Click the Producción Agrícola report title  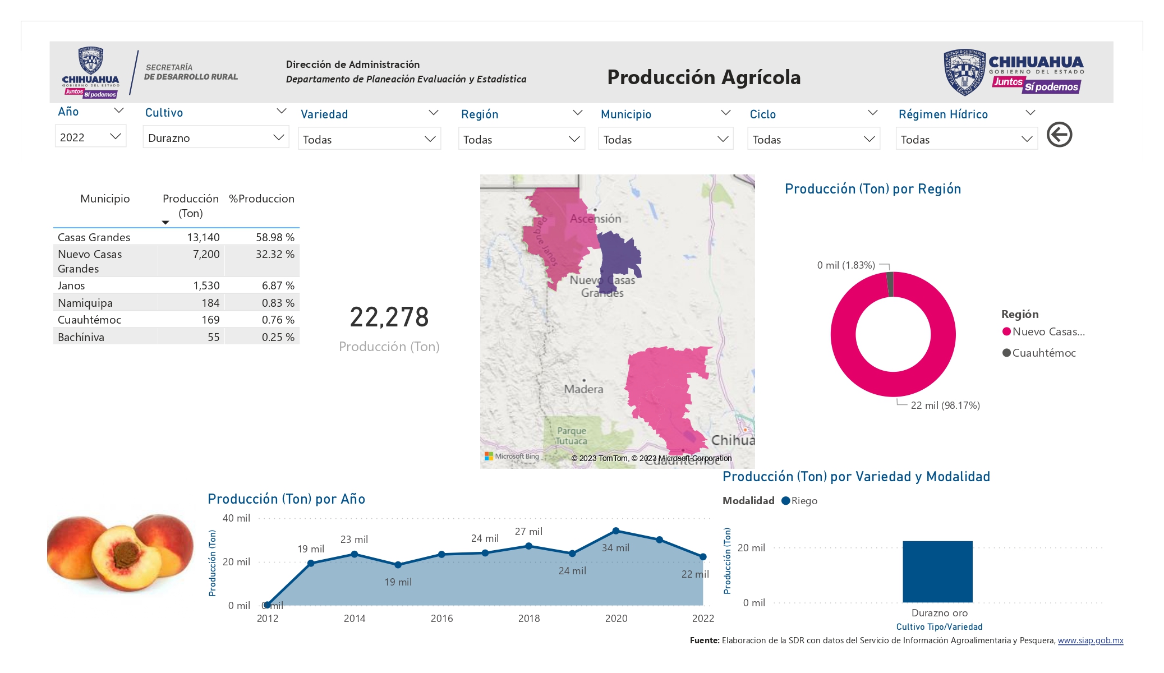(704, 77)
